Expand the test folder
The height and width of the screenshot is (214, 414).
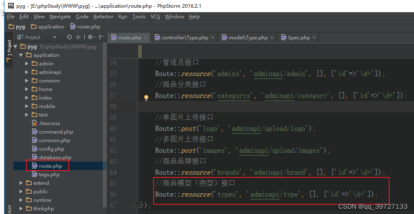click(x=27, y=115)
